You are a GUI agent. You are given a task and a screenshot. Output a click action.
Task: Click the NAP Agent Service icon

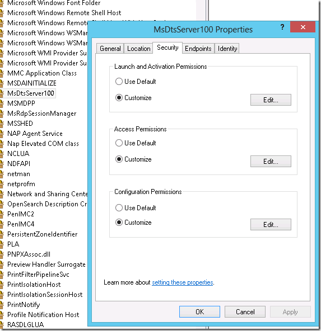(x=2, y=134)
